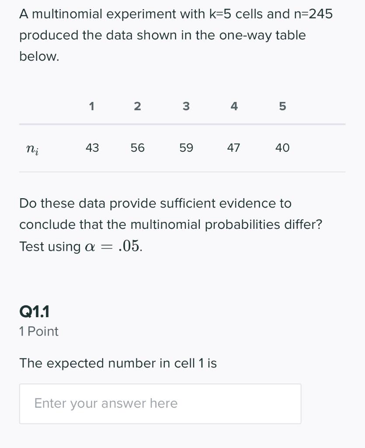Click the cell containing value 59
This screenshot has width=365, height=448.
pos(186,148)
